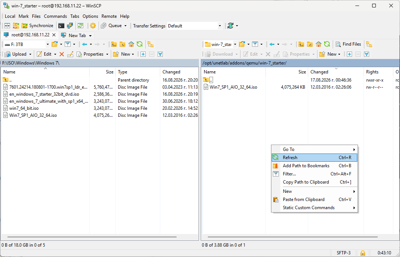Select Paste from Clipboard
This screenshot has width=400, height=257.
click(314, 200)
